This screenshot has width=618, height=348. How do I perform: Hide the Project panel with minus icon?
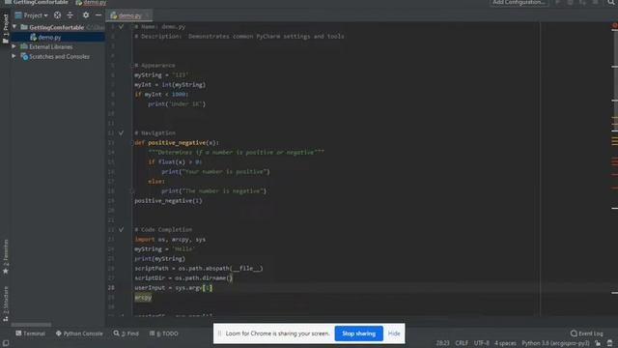click(98, 15)
